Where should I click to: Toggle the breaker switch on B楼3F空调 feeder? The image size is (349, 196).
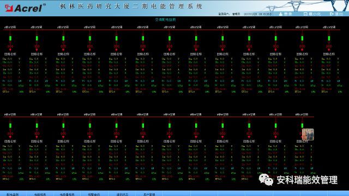tap(63, 126)
